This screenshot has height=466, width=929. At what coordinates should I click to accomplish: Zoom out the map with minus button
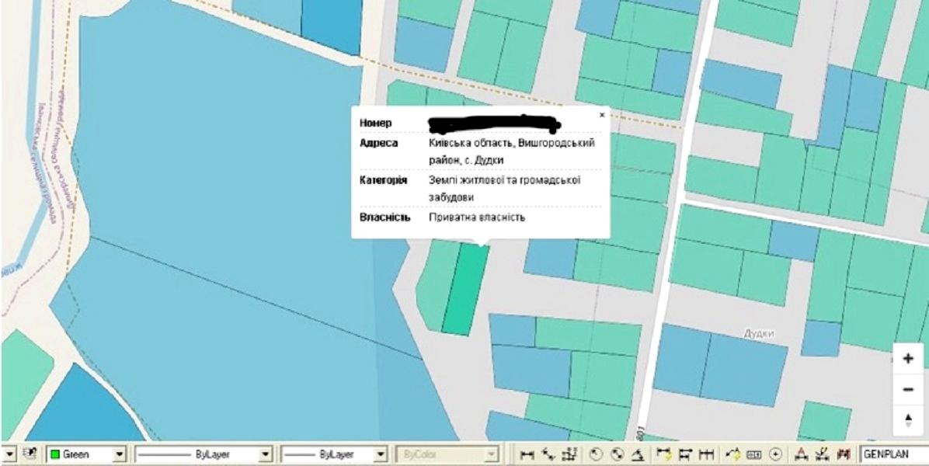point(908,389)
